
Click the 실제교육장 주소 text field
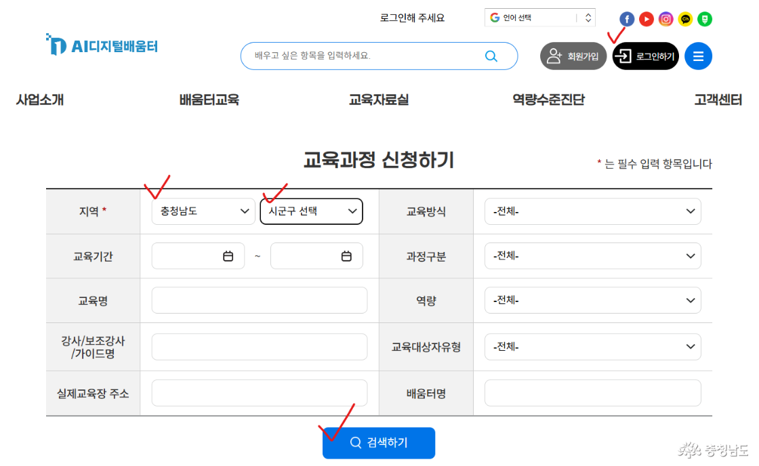(x=260, y=393)
